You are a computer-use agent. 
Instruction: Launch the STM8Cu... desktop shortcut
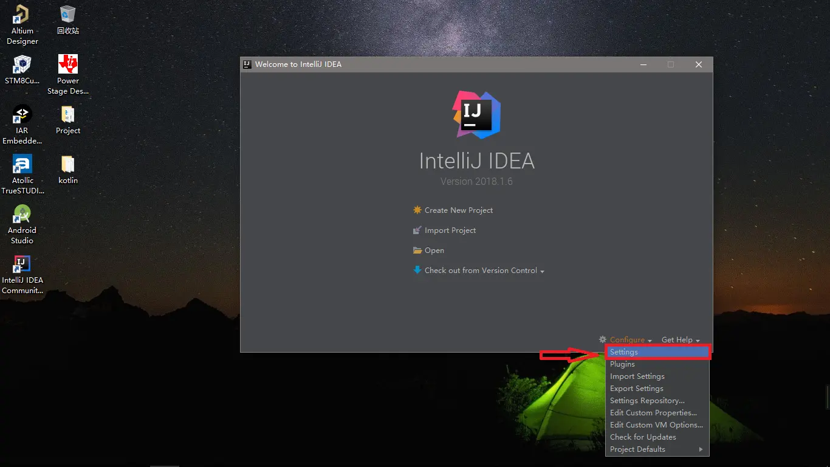(x=22, y=70)
